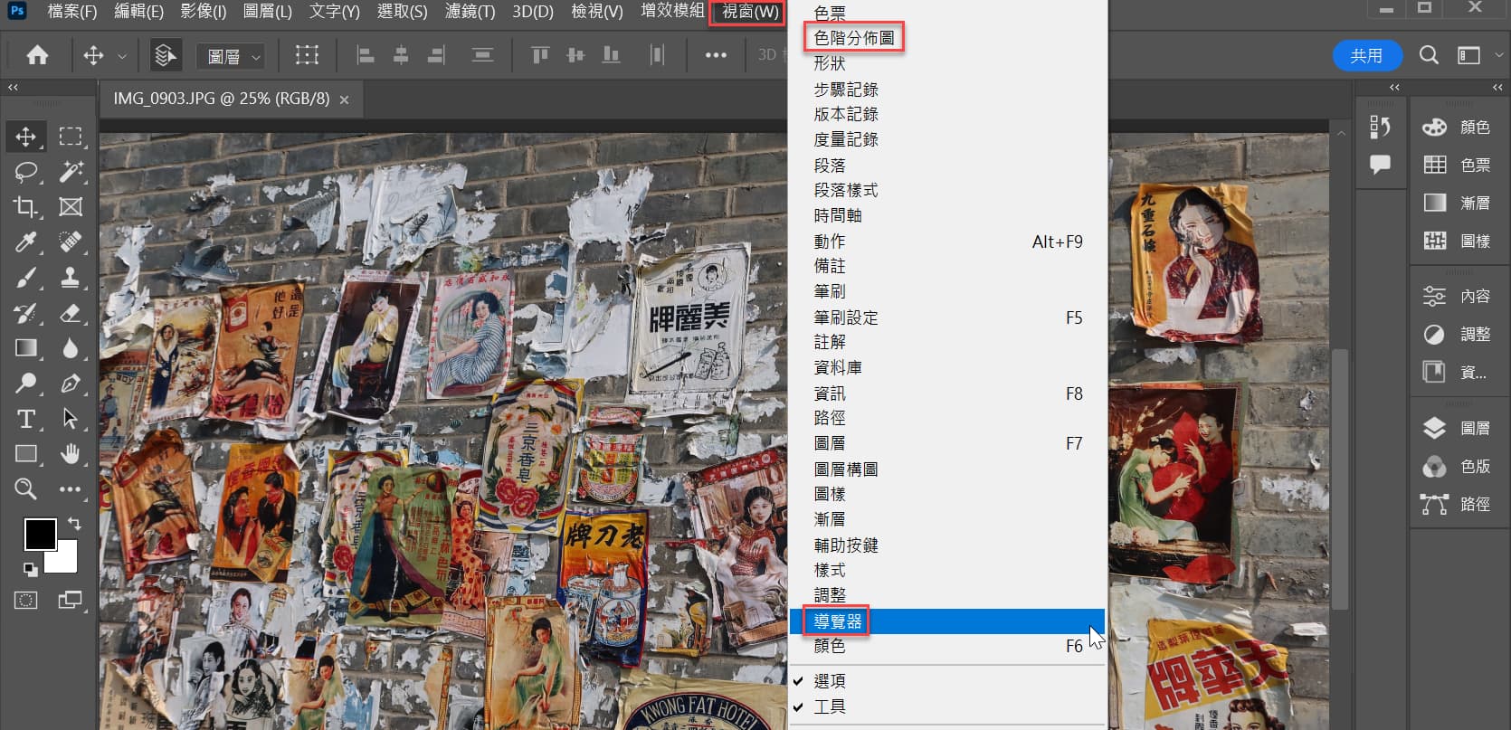Select the Brush tool
This screenshot has height=730, width=1511.
click(x=25, y=278)
